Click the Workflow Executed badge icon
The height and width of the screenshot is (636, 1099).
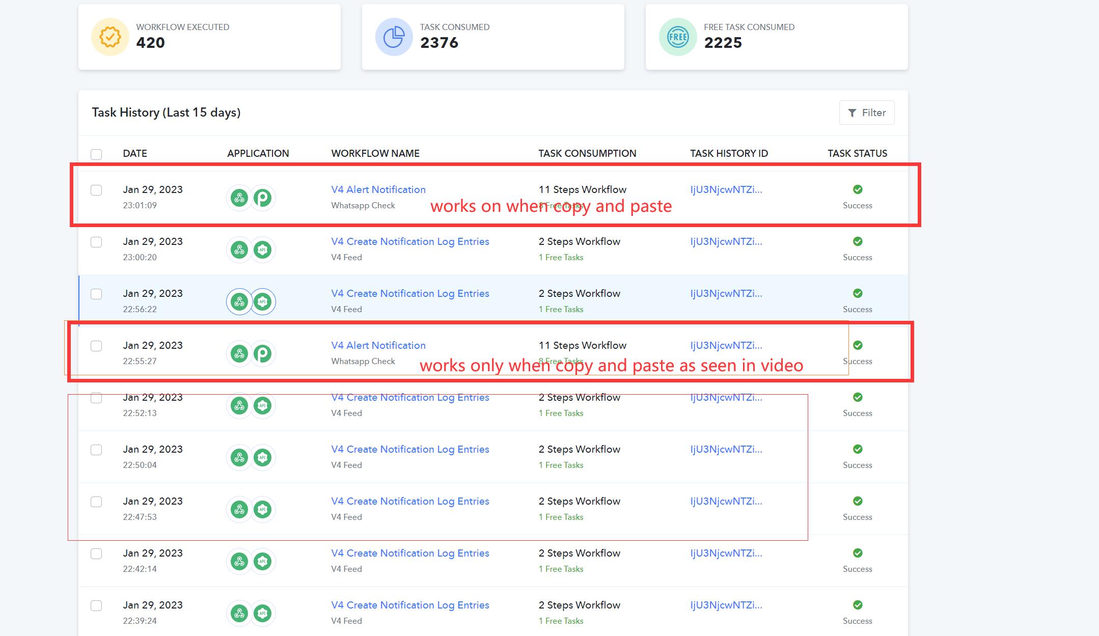pyautogui.click(x=110, y=37)
